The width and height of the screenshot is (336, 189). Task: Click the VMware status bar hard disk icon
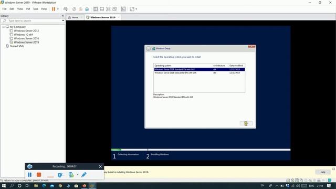(x=288, y=180)
